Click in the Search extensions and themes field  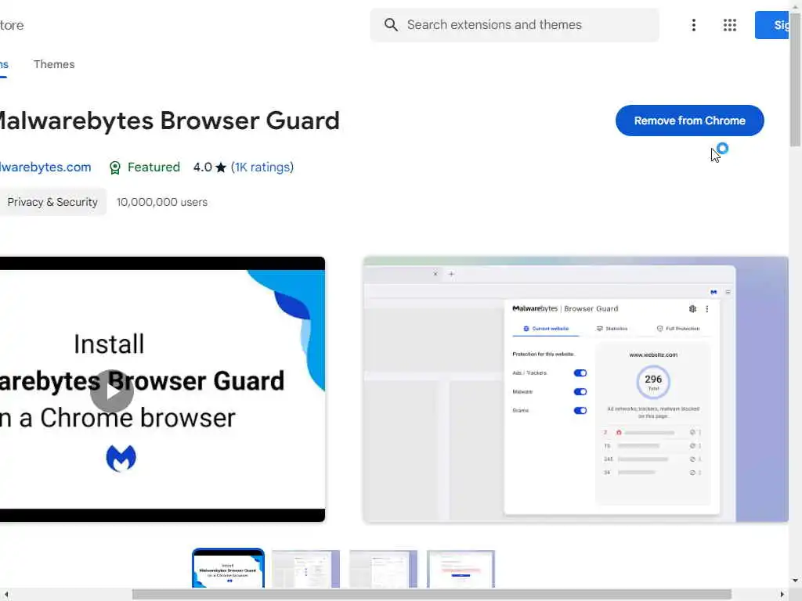coord(515,25)
